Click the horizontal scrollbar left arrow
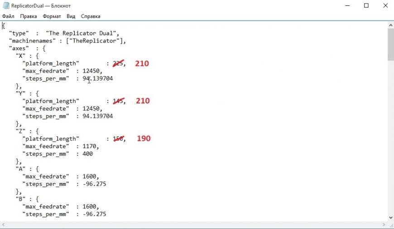This screenshot has height=229, width=394. [x=3, y=225]
